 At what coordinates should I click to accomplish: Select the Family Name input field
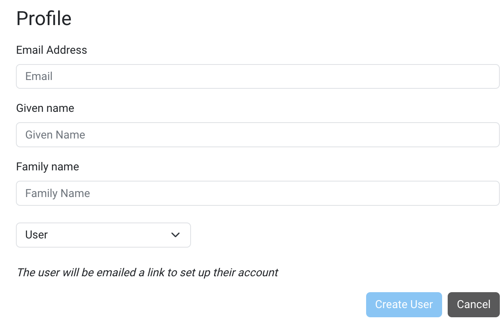click(x=257, y=193)
